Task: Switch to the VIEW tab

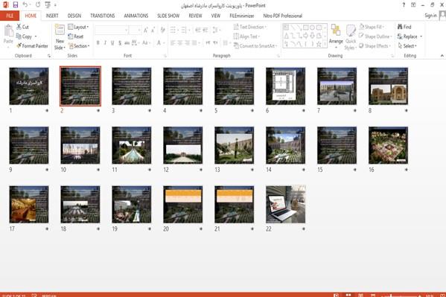Action: [216, 16]
